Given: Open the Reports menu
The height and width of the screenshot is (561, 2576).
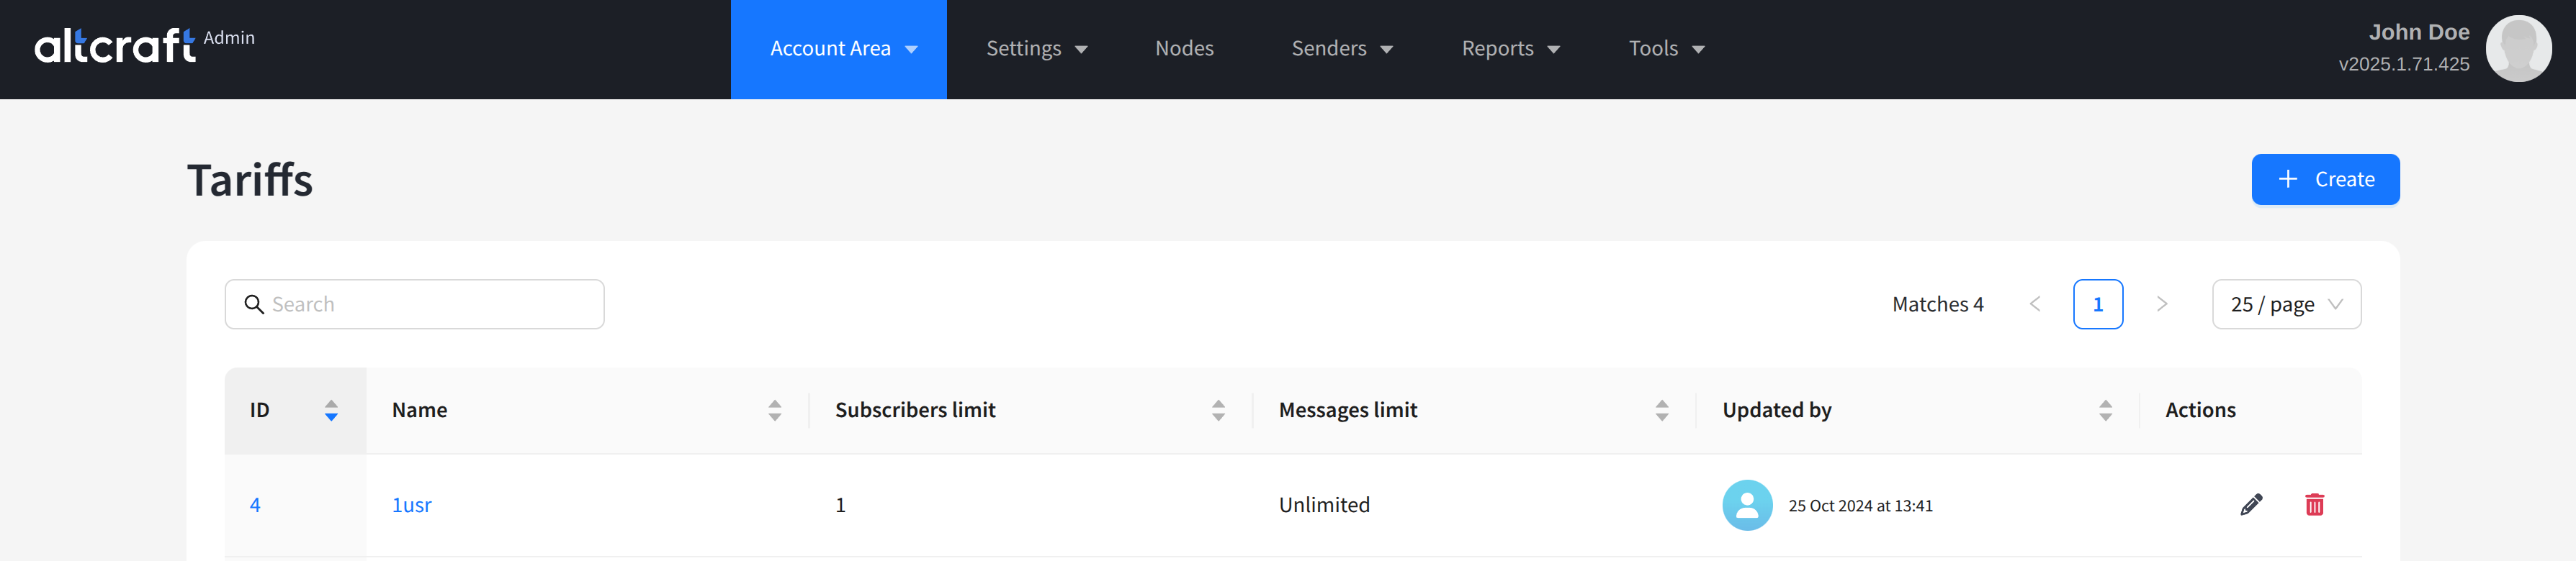Looking at the screenshot, I should [x=1510, y=49].
